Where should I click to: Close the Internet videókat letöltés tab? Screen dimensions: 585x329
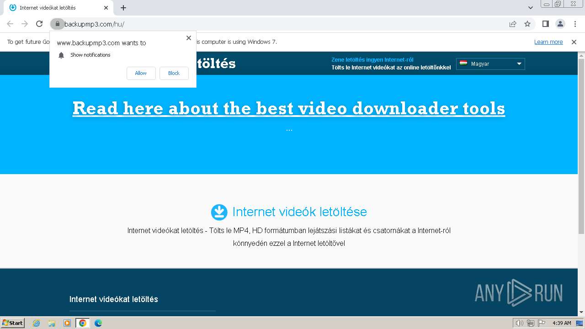[106, 8]
